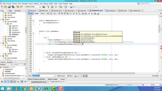Screen dimensions: 162x91
Task: Click the globe browser icon in toolbar
Action: (44, 7)
